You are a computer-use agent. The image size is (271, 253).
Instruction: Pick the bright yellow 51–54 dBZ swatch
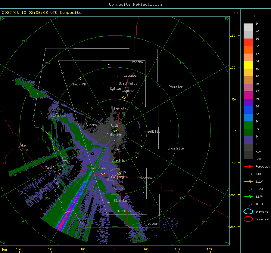248,65
